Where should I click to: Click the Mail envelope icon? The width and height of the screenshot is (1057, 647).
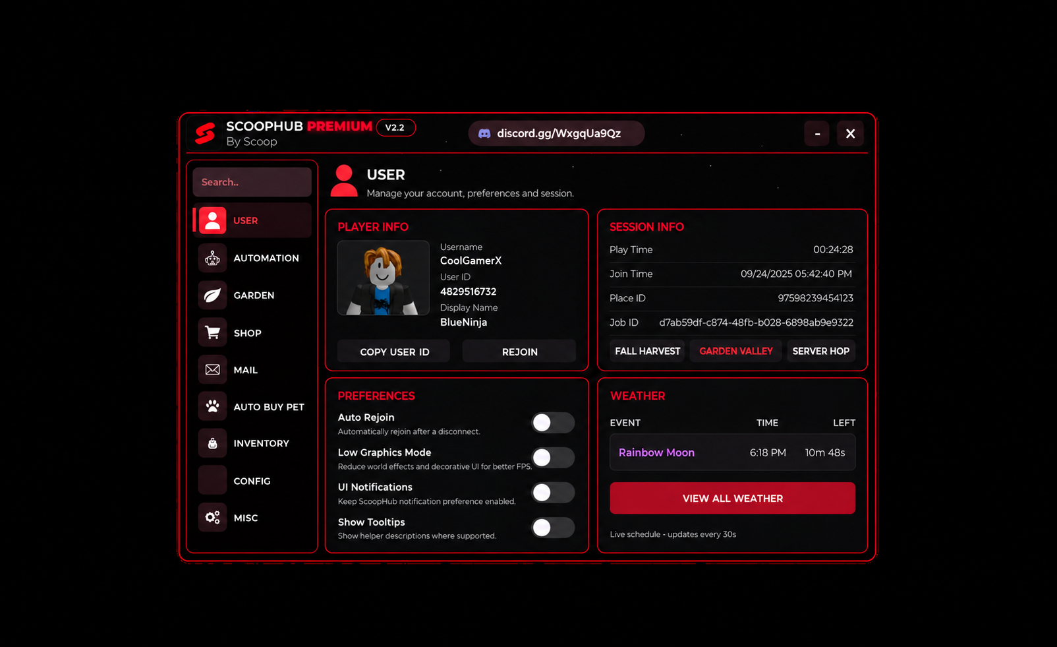click(x=212, y=370)
